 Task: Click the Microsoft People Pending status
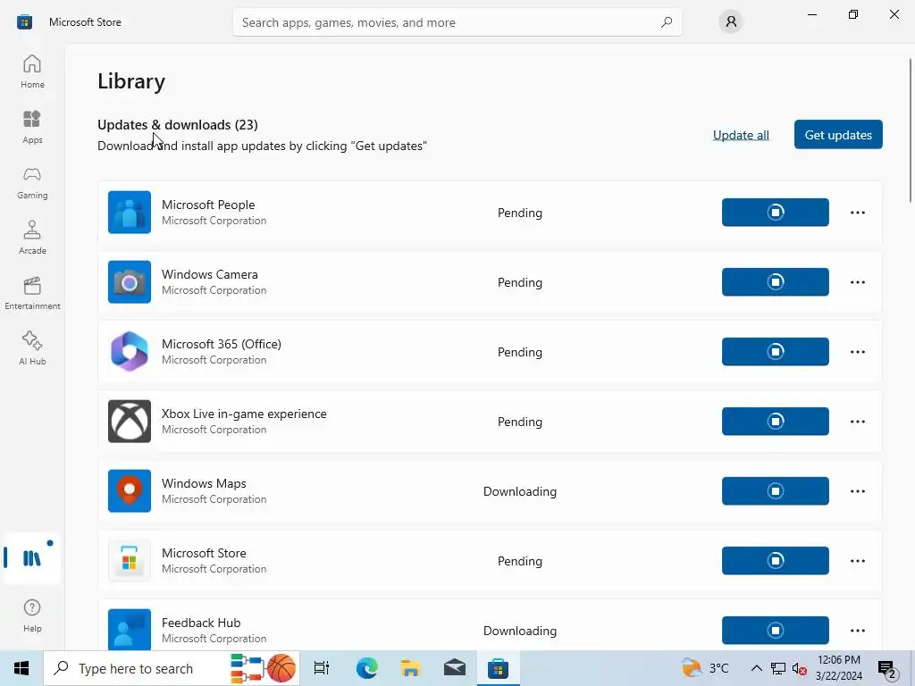click(520, 213)
